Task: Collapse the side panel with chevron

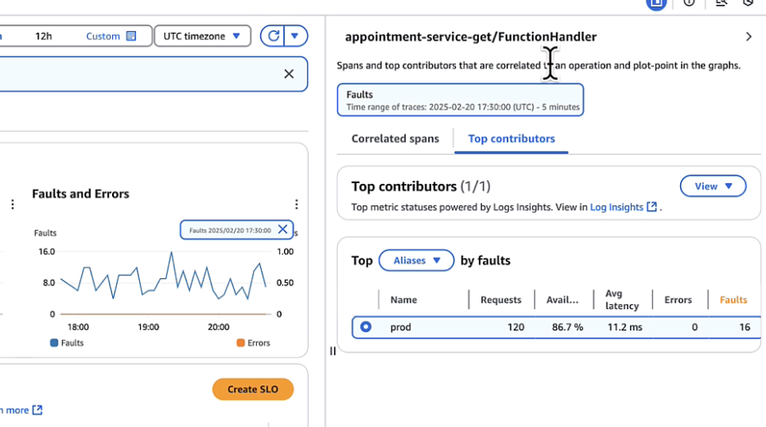Action: [749, 37]
